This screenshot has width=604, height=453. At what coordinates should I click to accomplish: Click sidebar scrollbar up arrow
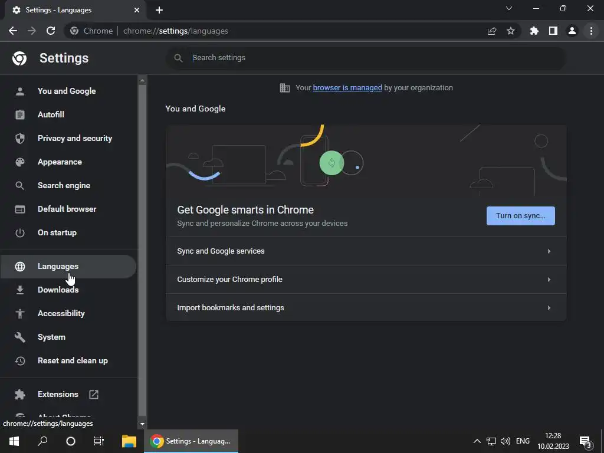[142, 80]
